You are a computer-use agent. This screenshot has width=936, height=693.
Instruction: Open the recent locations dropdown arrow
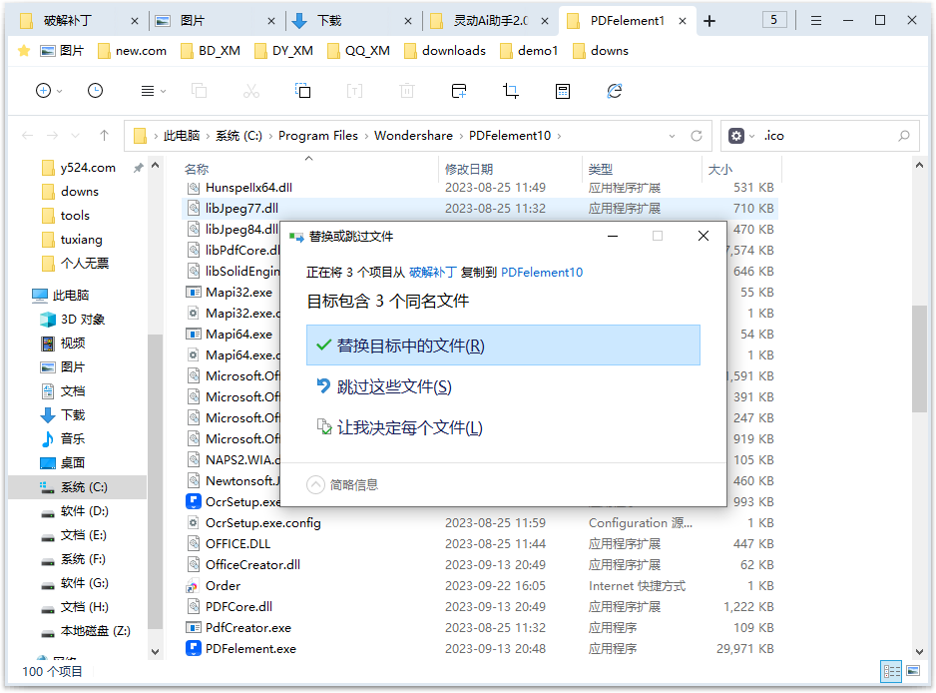(x=75, y=136)
